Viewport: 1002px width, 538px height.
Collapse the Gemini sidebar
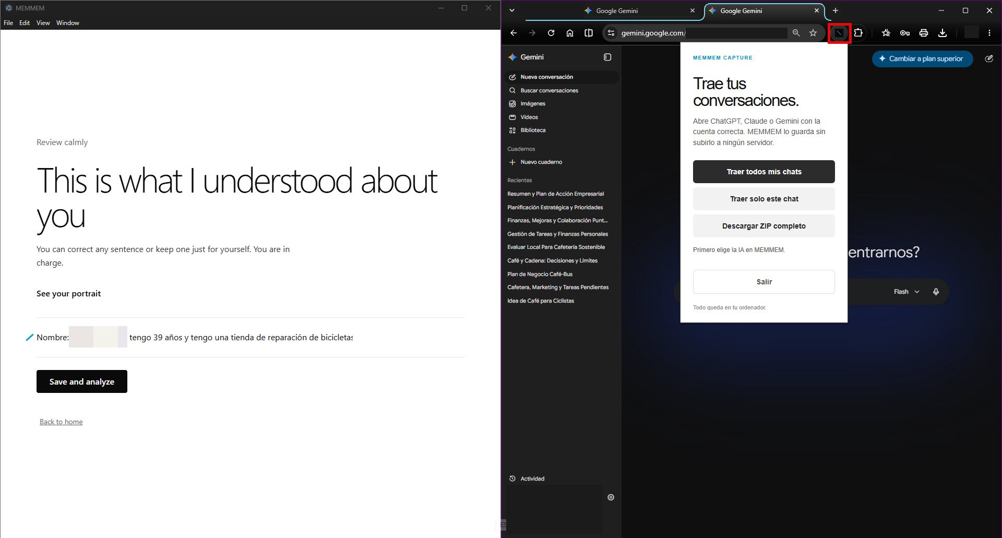click(607, 57)
